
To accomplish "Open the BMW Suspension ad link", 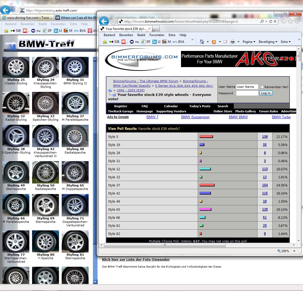I will coord(195,117).
